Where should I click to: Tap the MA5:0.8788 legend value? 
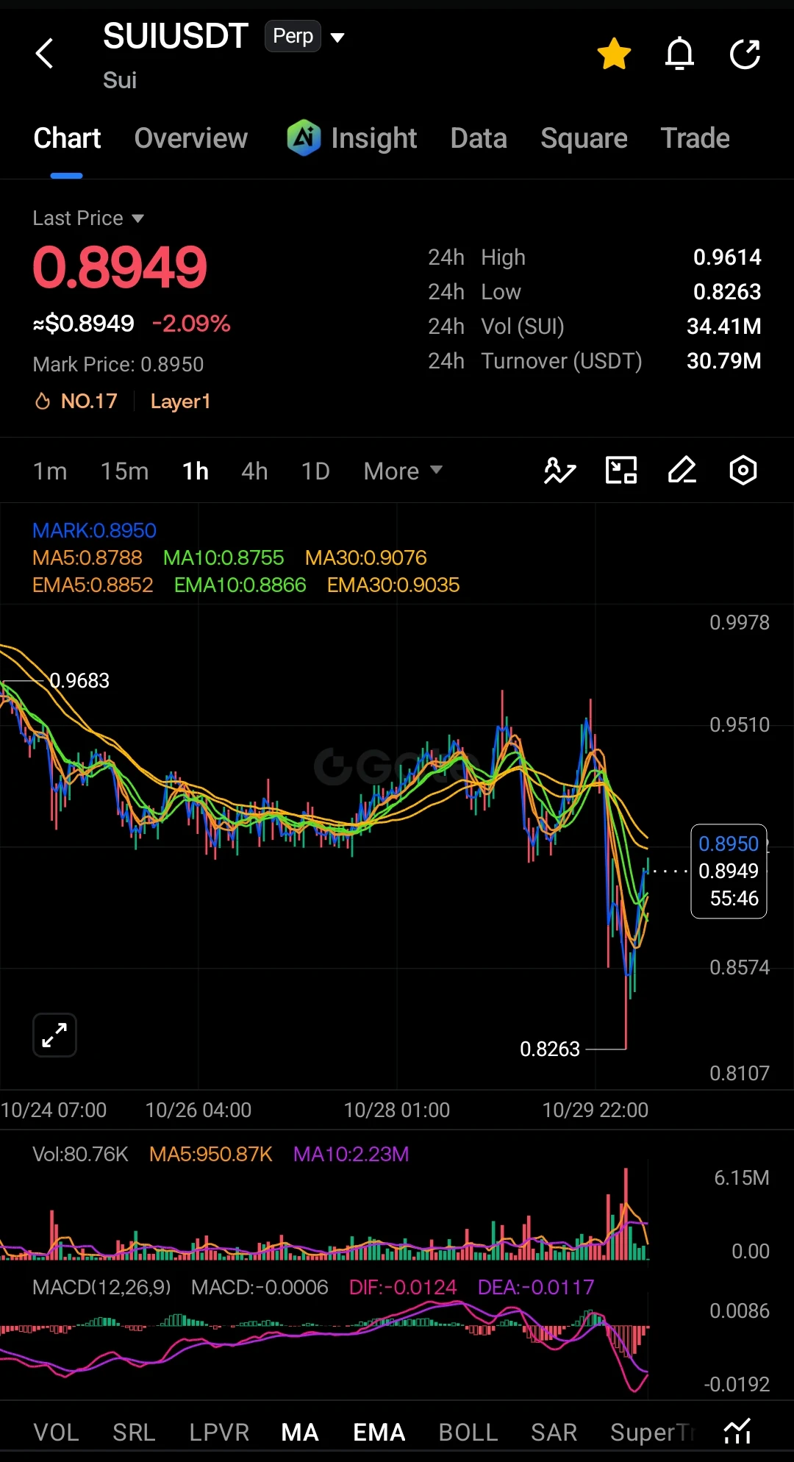[87, 557]
